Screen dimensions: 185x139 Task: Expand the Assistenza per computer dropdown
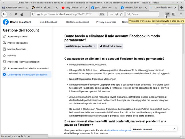tap(81, 46)
